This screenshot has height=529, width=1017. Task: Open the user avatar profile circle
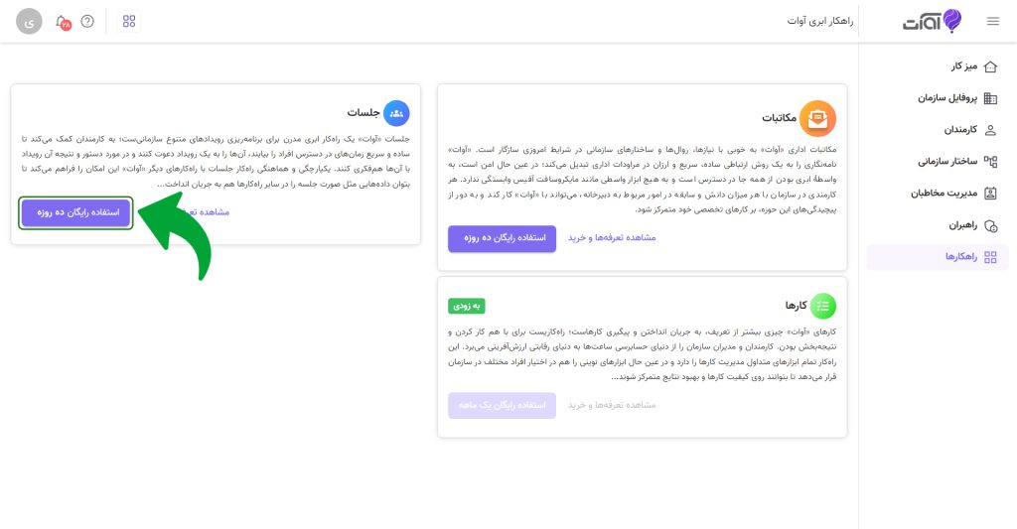[x=29, y=22]
